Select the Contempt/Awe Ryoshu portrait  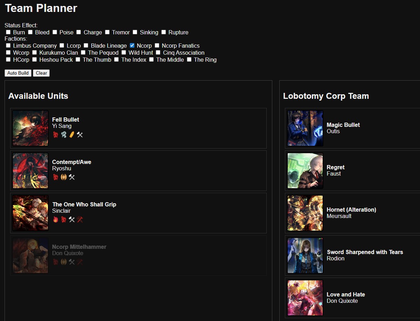[x=30, y=171]
